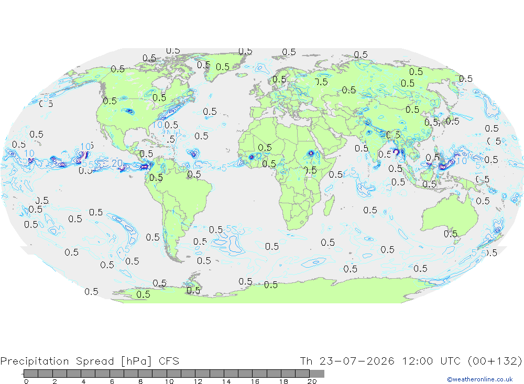The height and width of the screenshot is (384, 524).
Task: Click the 0.5 label over central Australia's south coast
Action: coord(451,234)
